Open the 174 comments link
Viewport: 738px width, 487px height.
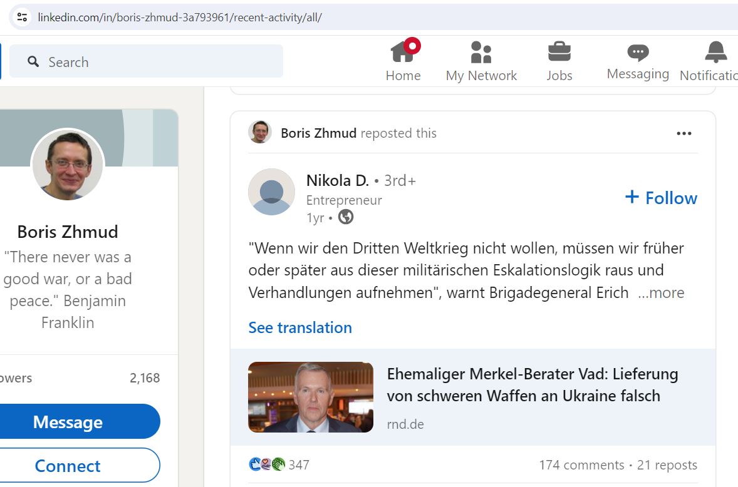(581, 465)
